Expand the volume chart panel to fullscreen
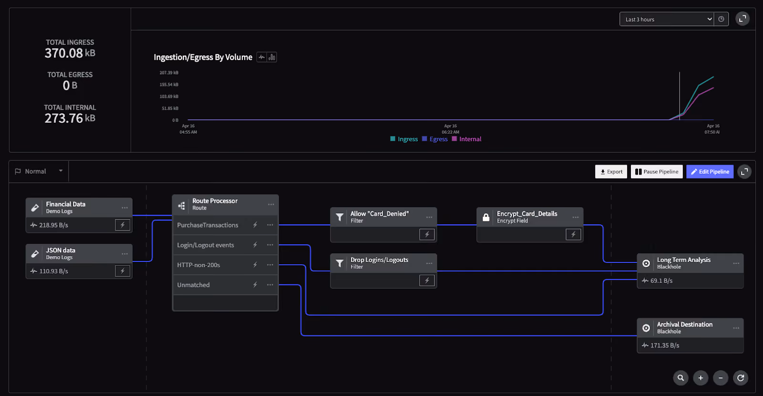Viewport: 763px width, 396px height. point(742,19)
